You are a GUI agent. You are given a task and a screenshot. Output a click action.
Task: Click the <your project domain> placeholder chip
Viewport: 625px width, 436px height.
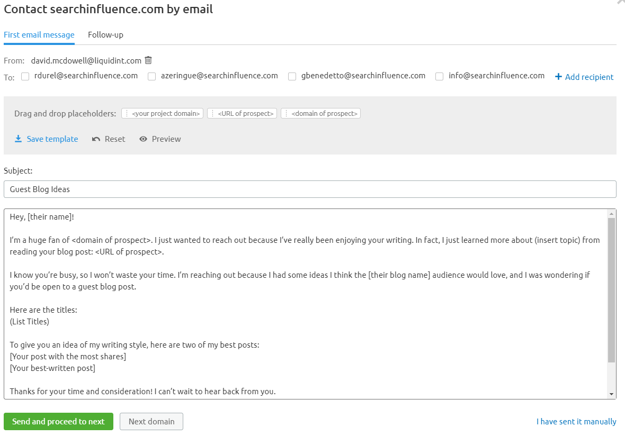pos(163,113)
